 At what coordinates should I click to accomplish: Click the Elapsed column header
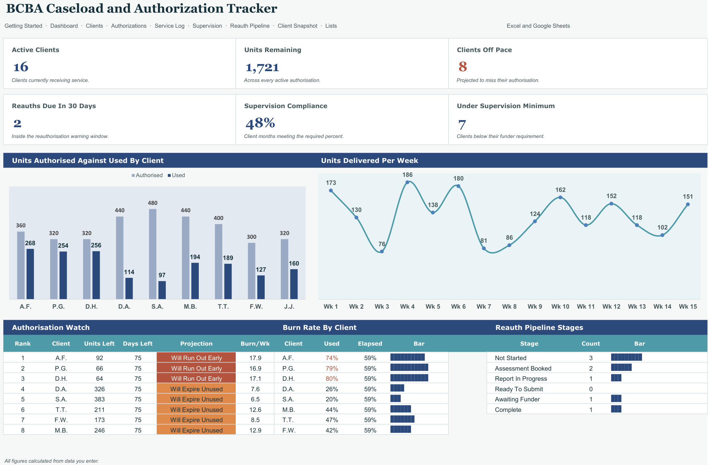coord(370,343)
